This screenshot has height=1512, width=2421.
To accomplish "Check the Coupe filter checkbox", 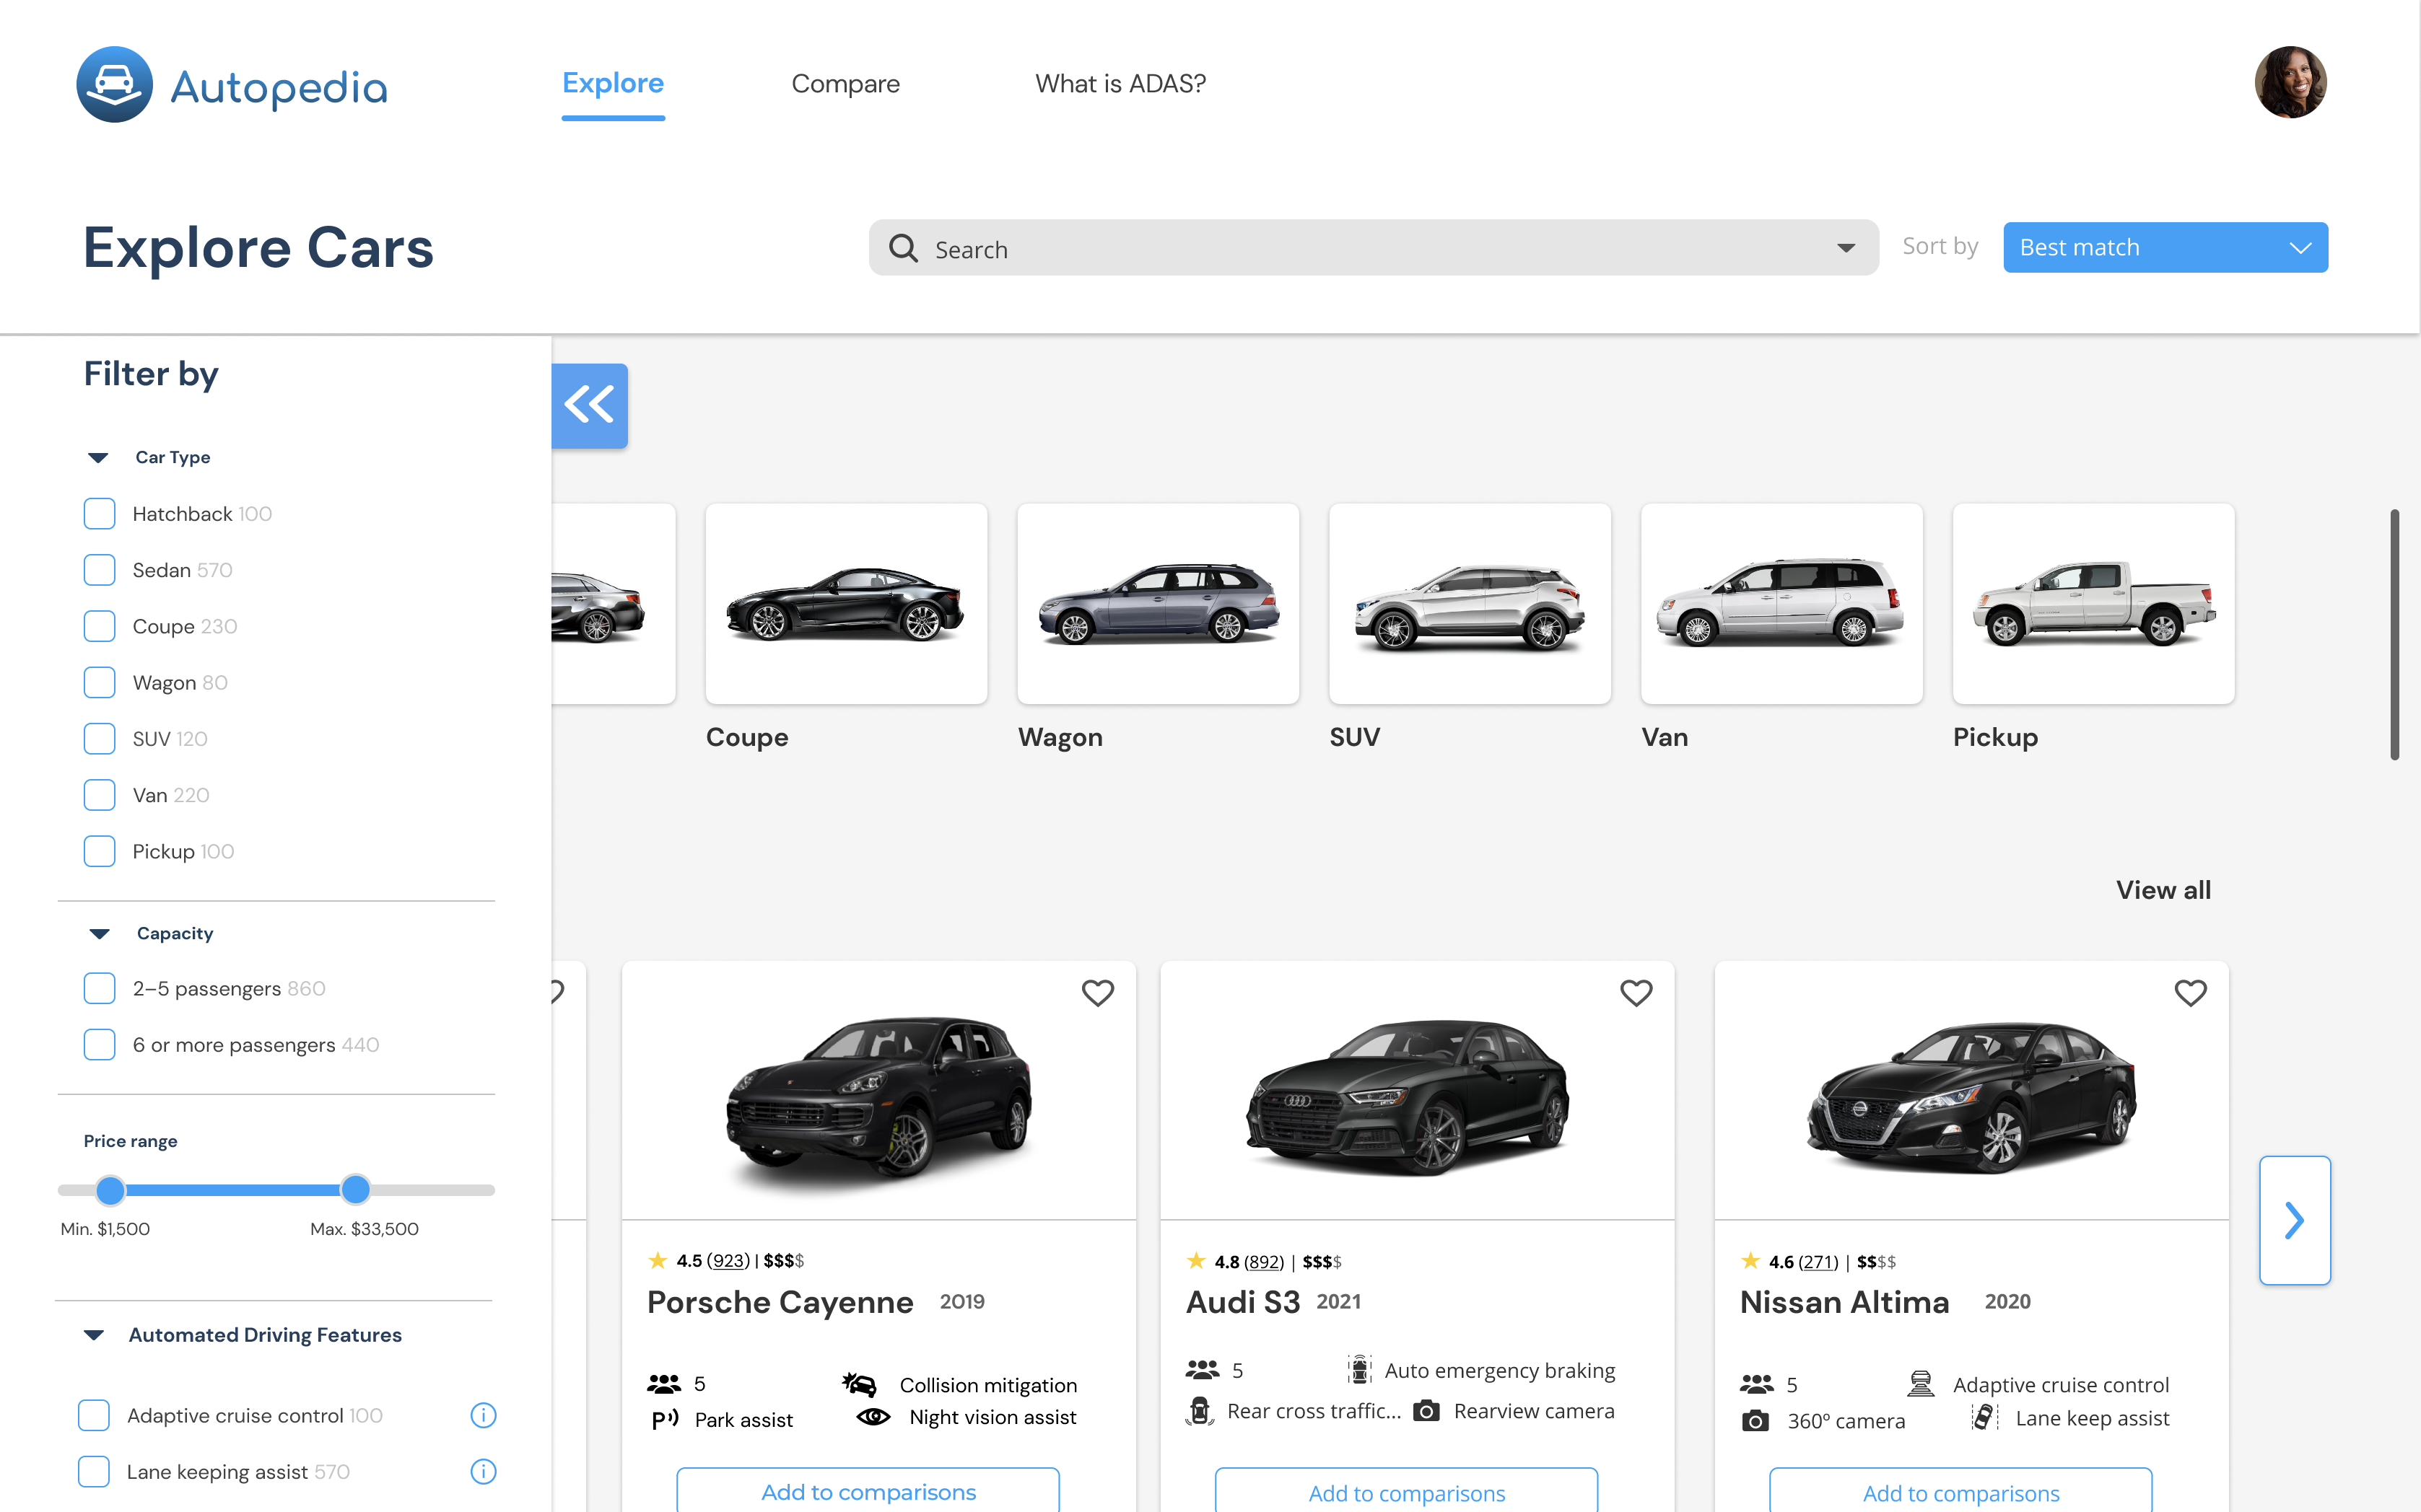I will tap(99, 626).
